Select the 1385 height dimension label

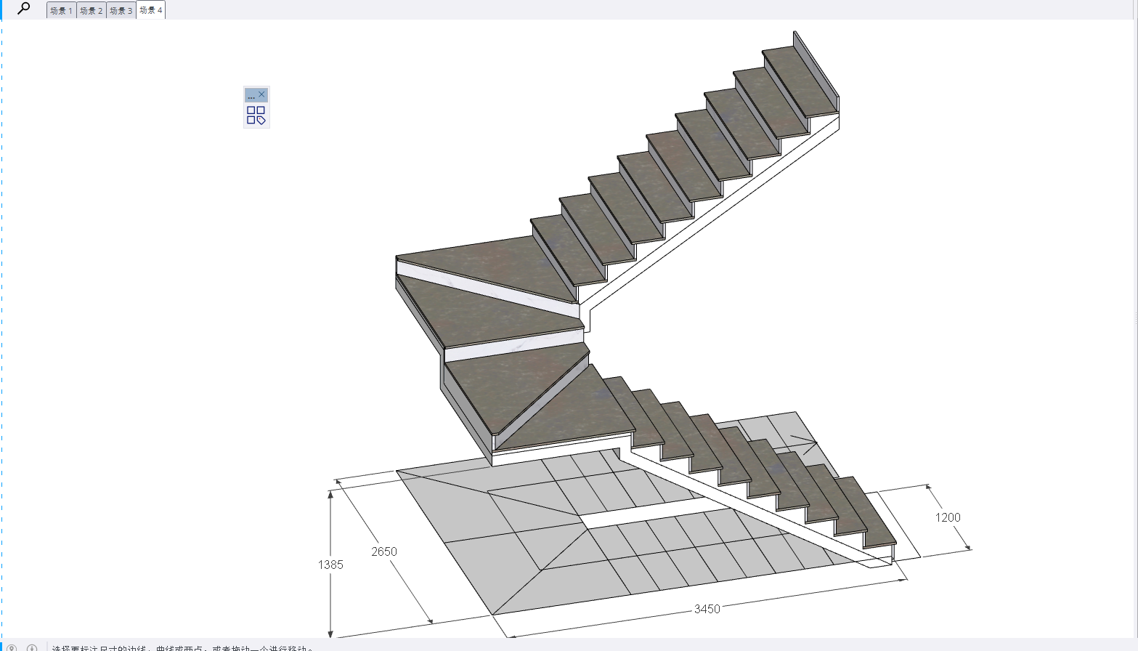330,565
